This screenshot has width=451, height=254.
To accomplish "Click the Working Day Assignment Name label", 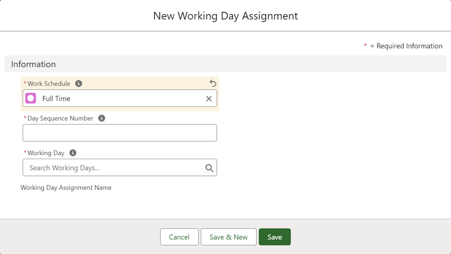I will click(66, 187).
